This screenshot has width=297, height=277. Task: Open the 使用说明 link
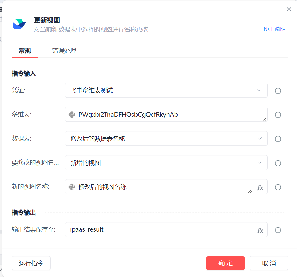pos(274,29)
